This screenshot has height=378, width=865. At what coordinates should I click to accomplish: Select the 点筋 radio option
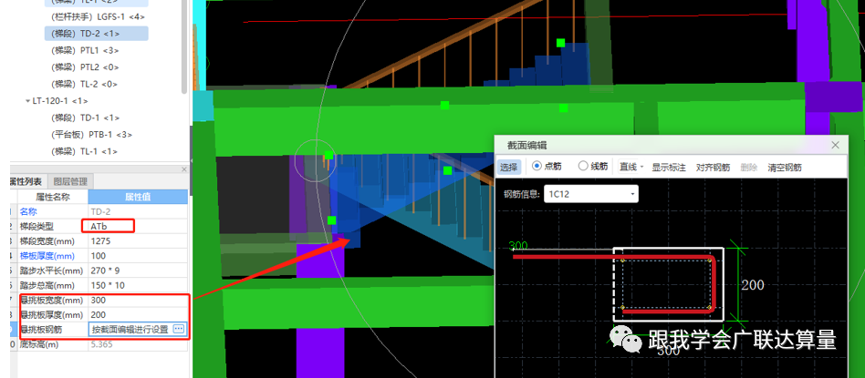click(x=547, y=167)
